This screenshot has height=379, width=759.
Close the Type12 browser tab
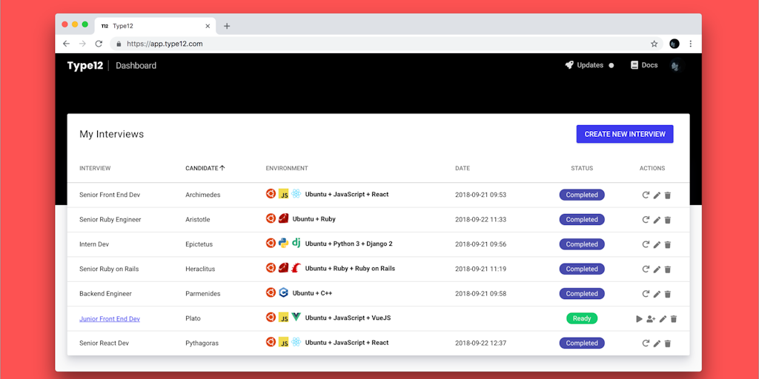click(208, 26)
